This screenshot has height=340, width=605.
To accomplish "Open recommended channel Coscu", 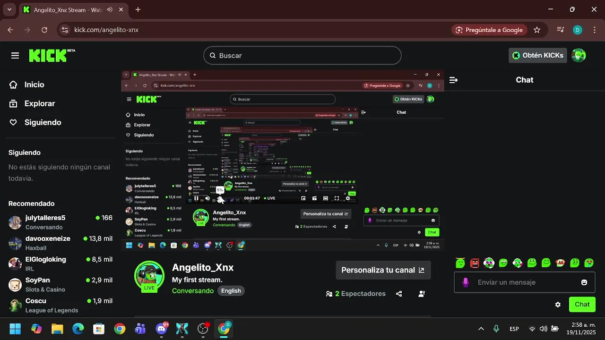I will pyautogui.click(x=60, y=306).
